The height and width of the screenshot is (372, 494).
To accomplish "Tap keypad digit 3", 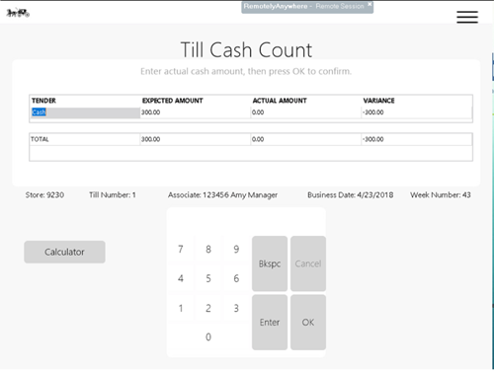I will pos(236,308).
